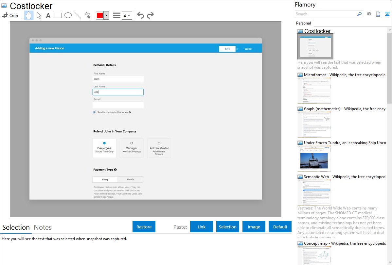Undo the last annotation
This screenshot has height=265, width=392.
tap(140, 15)
